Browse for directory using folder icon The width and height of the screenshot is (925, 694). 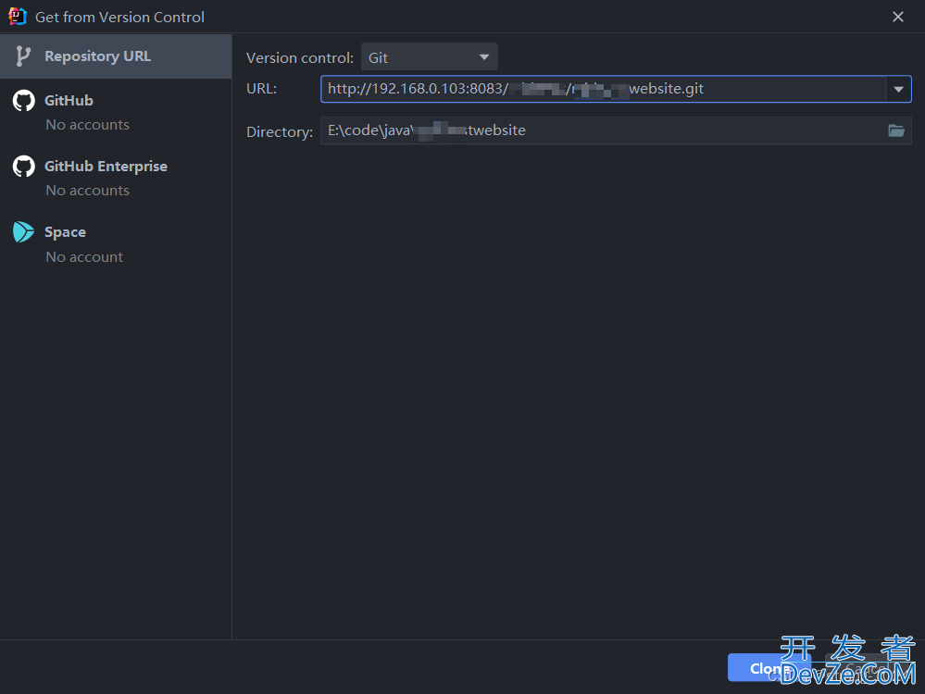(x=896, y=130)
